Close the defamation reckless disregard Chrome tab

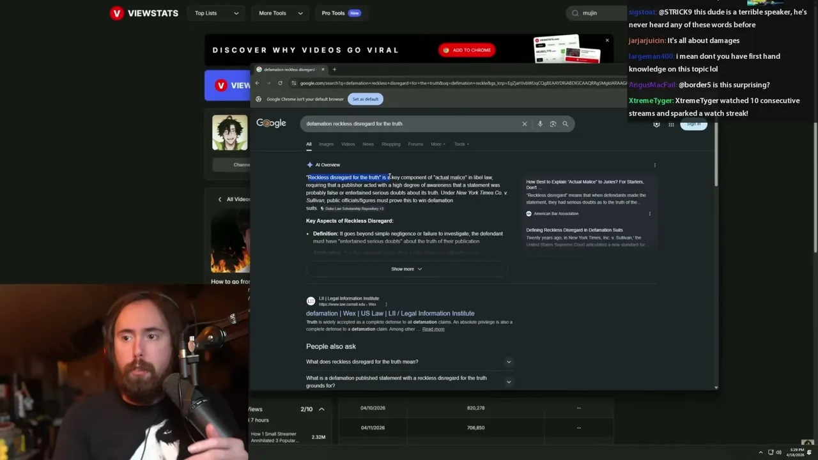click(x=323, y=70)
